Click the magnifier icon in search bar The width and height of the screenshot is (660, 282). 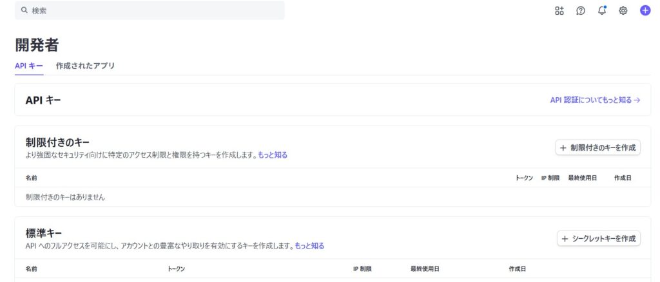[x=24, y=10]
